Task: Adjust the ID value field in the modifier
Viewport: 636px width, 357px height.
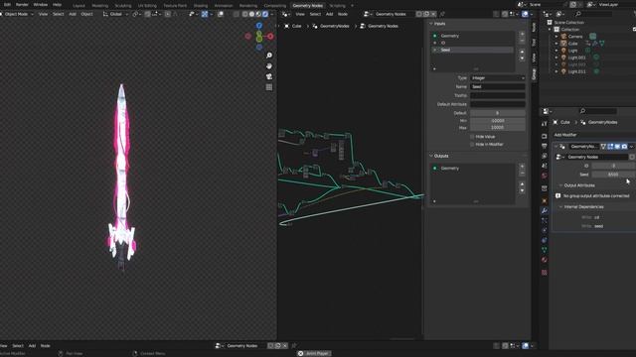Action: coord(613,166)
